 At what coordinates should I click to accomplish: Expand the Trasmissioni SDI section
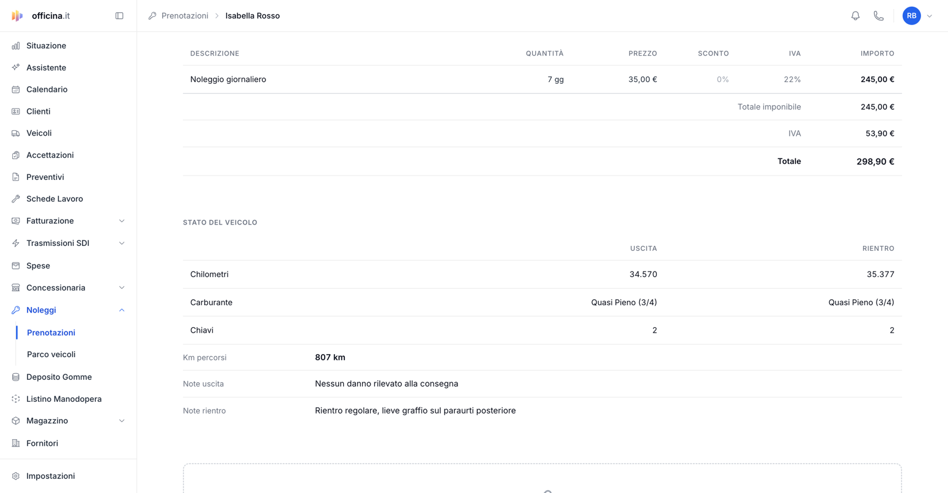click(x=122, y=243)
